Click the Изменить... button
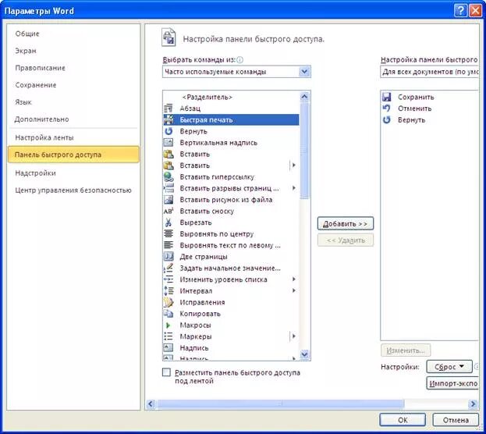 [x=406, y=350]
